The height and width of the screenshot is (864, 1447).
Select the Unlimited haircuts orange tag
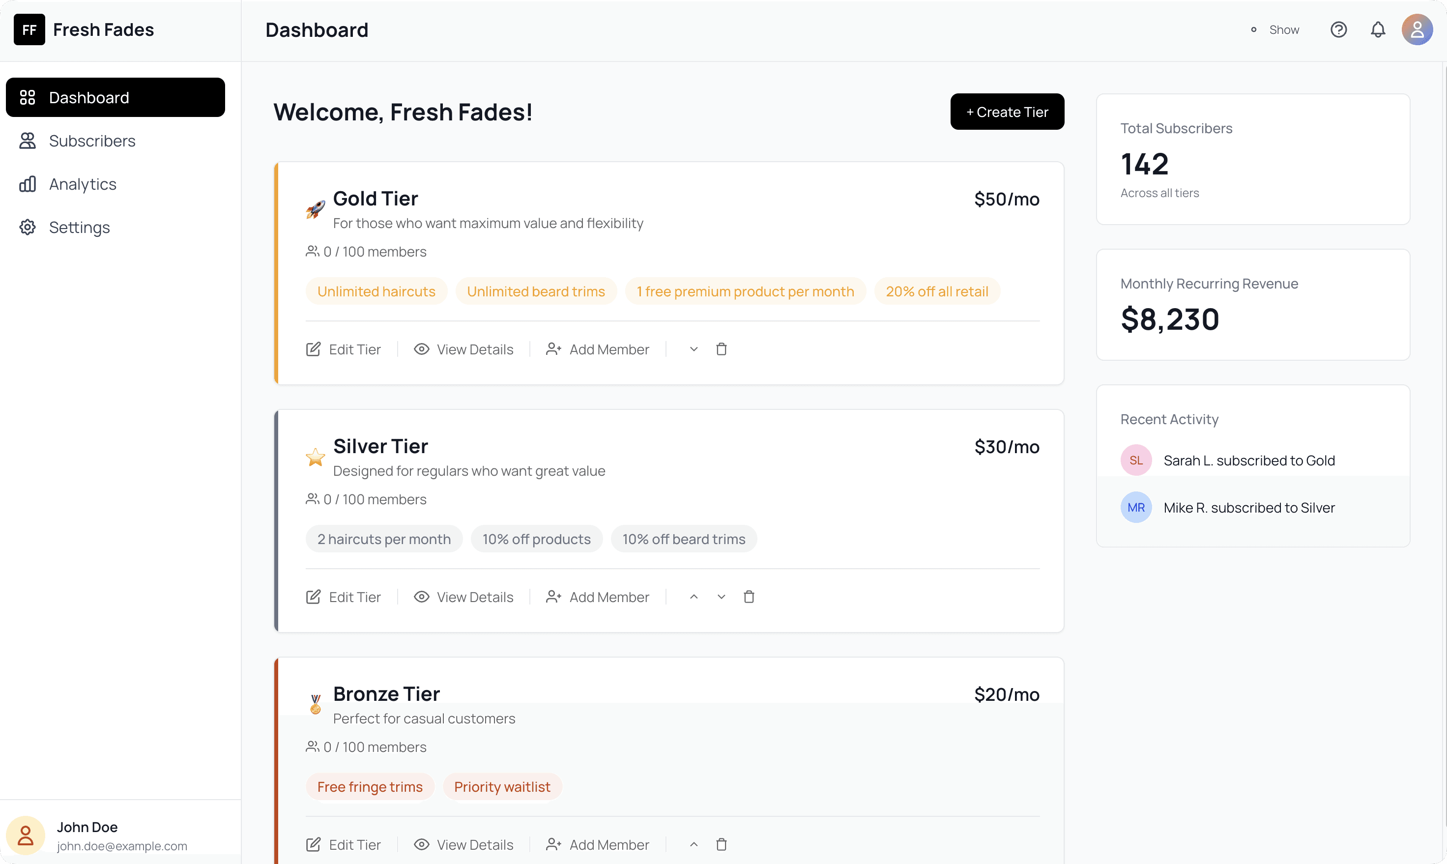click(376, 291)
